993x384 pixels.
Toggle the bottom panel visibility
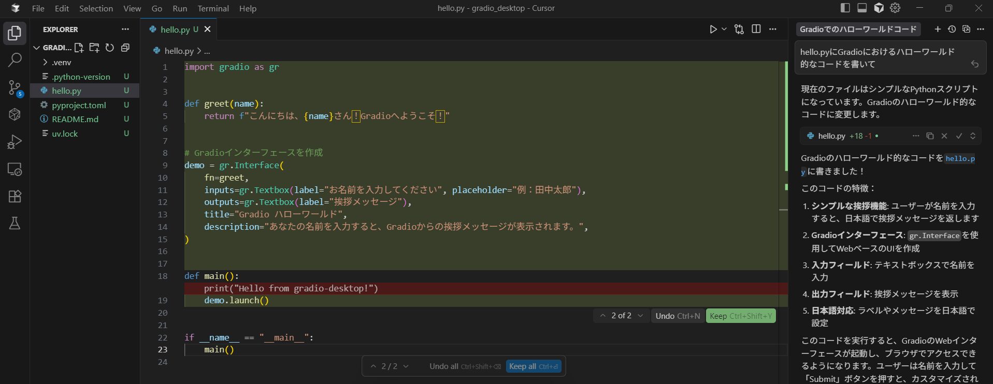(862, 8)
